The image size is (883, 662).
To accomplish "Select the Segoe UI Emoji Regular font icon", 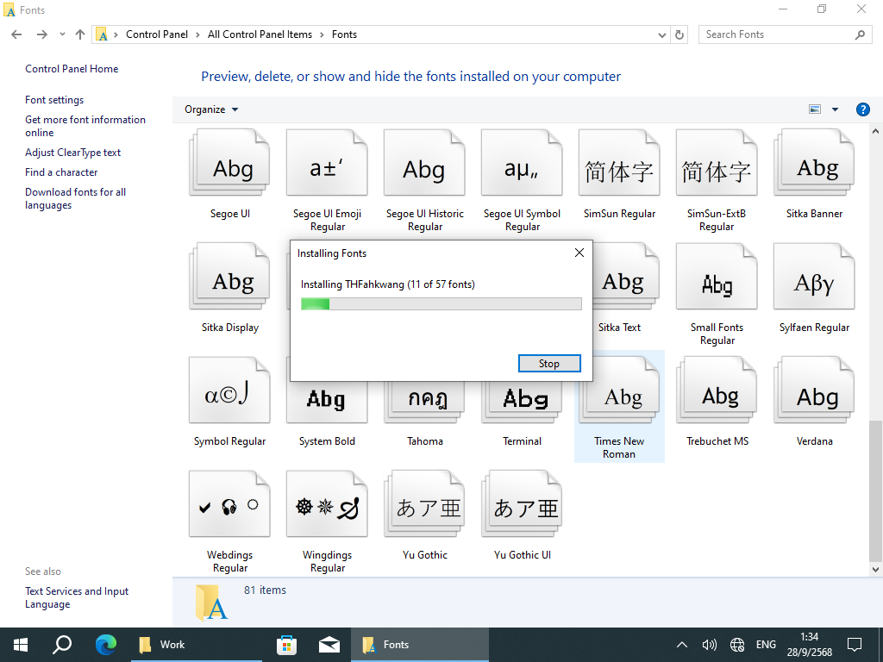I will 327,168.
